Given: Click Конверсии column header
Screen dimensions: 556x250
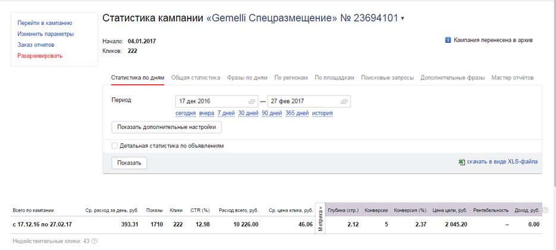Looking at the screenshot, I should point(376,210).
